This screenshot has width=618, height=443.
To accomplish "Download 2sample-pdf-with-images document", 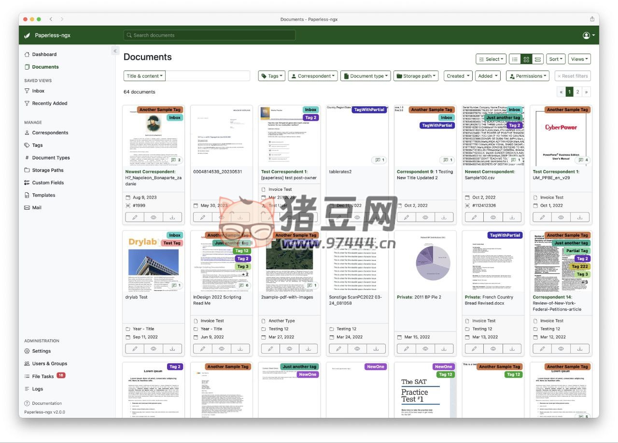I will [x=309, y=349].
